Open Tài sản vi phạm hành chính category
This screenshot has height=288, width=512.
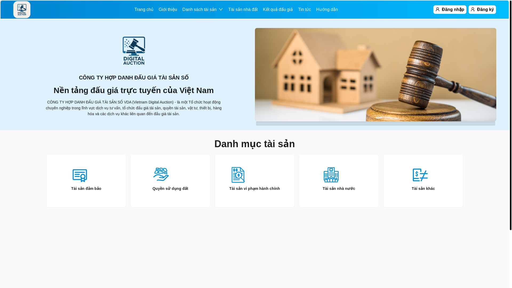[x=255, y=181]
